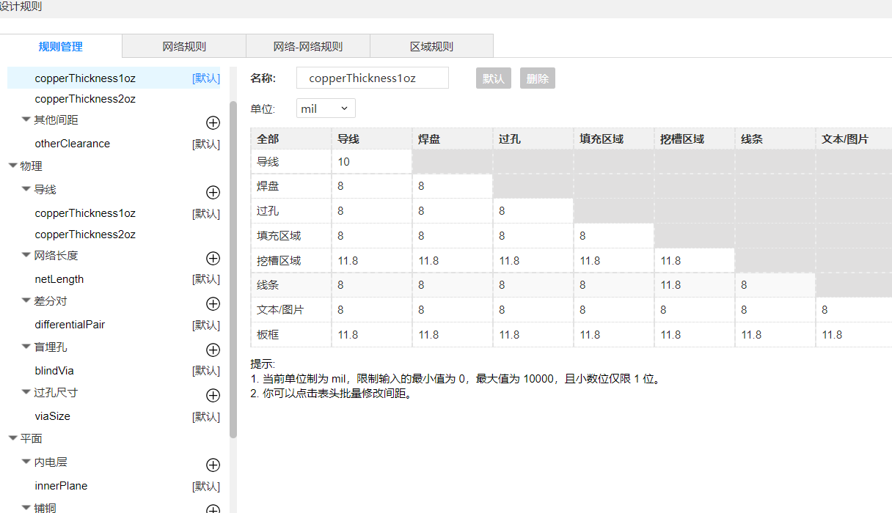892x513 pixels.
Task: Click 导线-导线 clearance cell showing 10
Action: 371,162
